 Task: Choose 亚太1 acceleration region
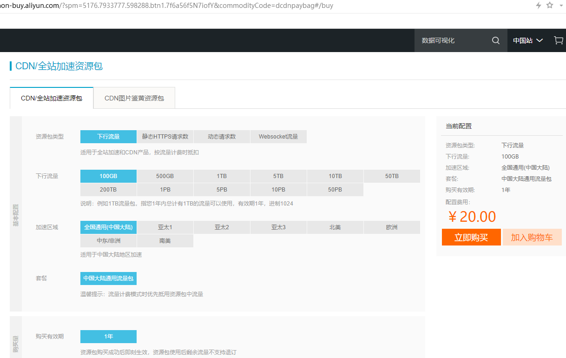(165, 227)
